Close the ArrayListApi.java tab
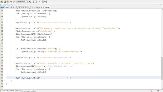 click(x=11, y=5)
